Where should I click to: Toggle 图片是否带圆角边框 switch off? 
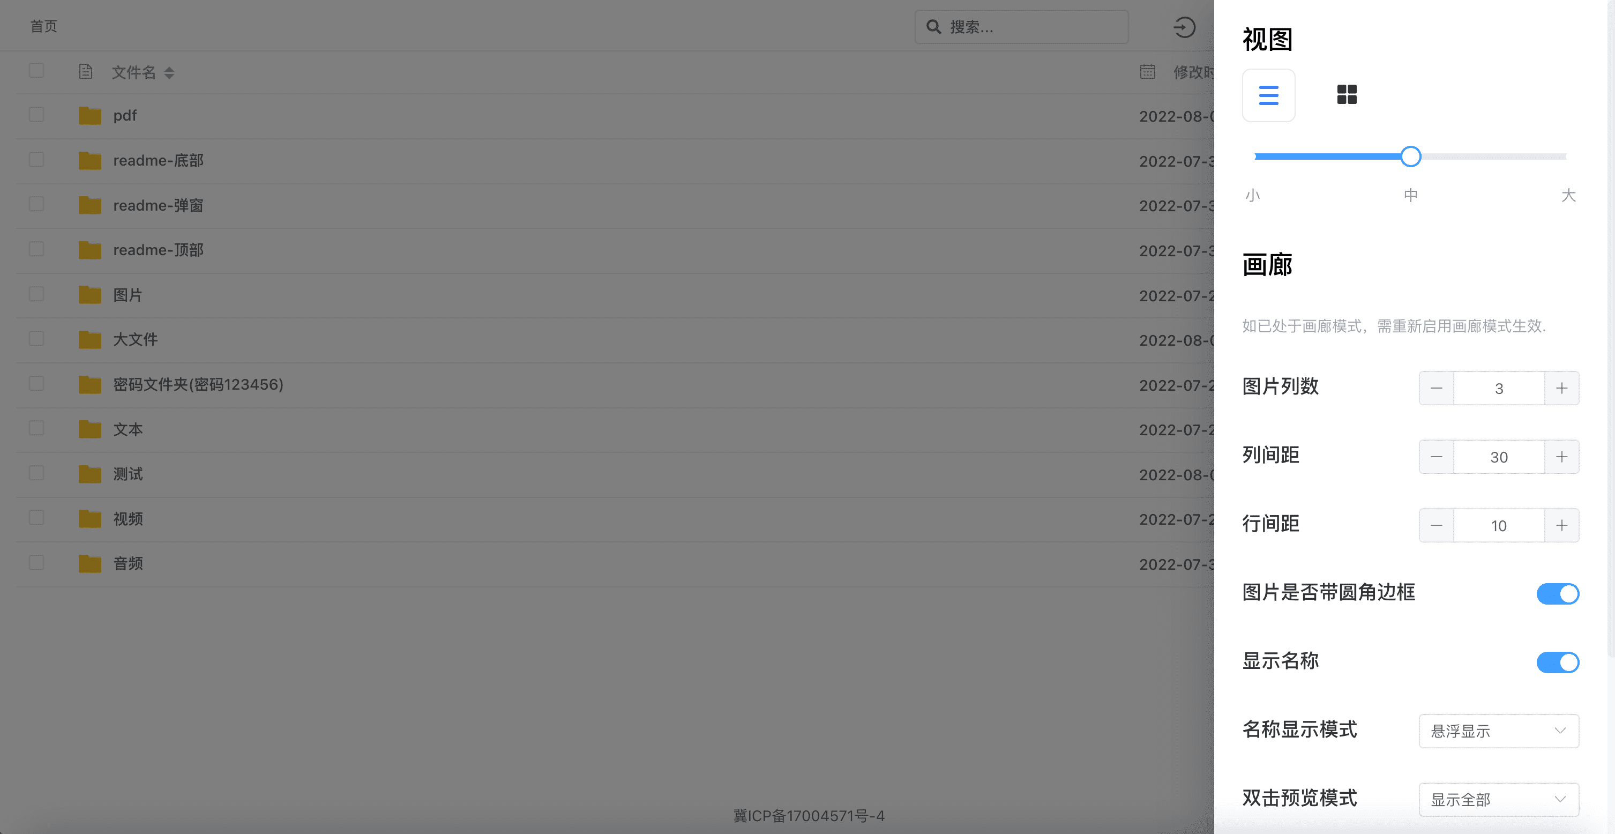point(1557,594)
